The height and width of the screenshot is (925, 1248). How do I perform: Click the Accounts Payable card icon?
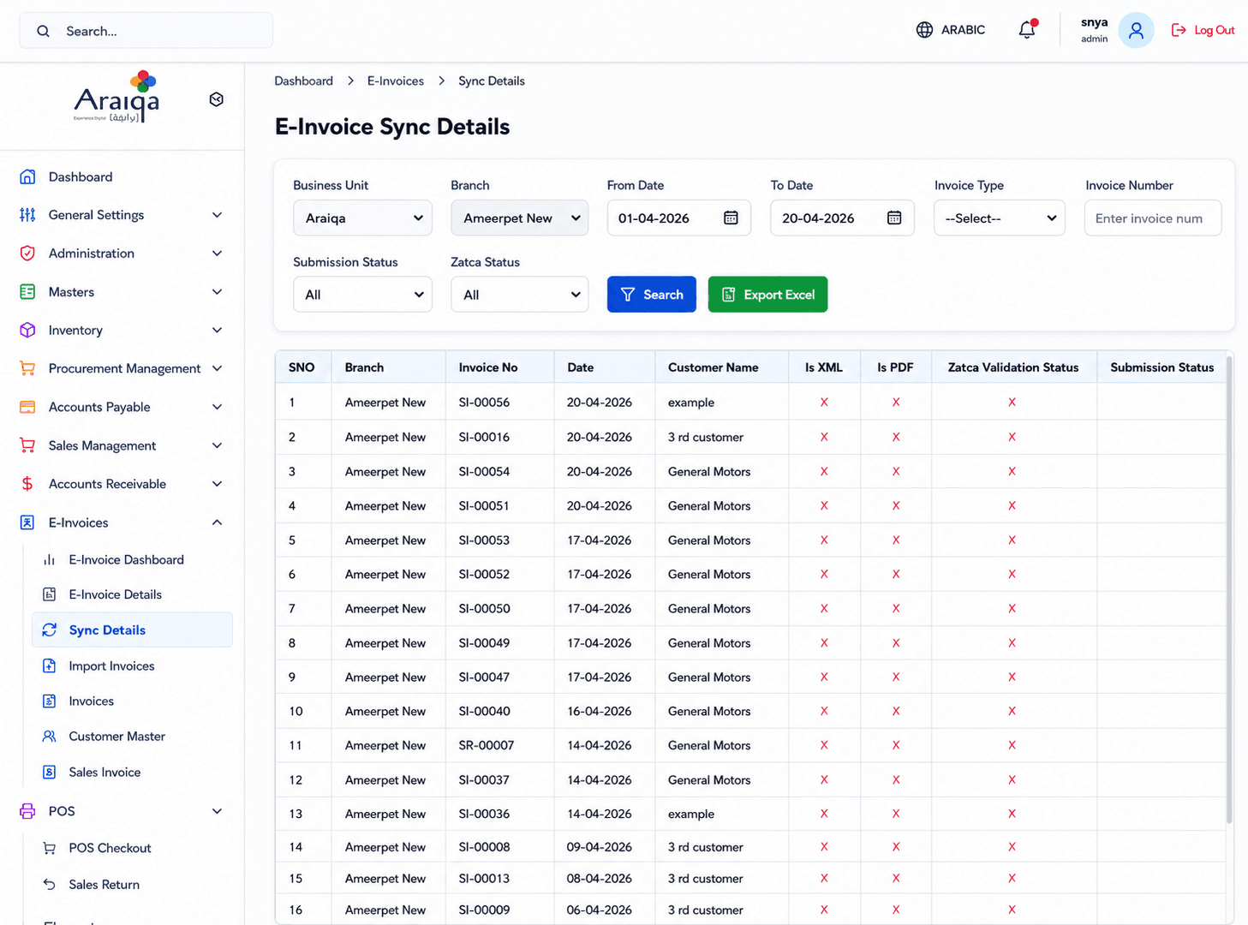pos(27,407)
